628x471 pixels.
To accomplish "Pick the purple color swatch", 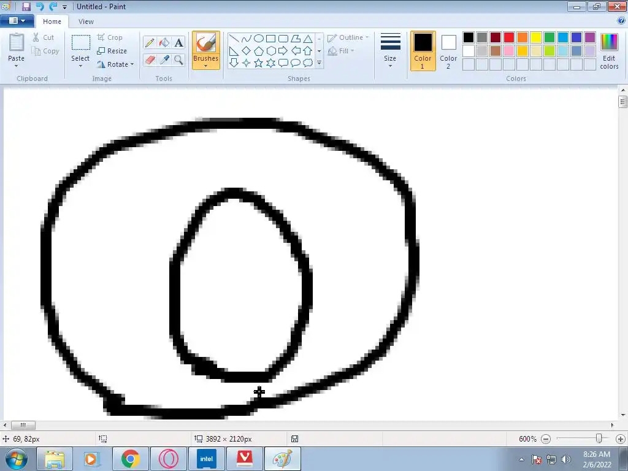I will 590,37.
